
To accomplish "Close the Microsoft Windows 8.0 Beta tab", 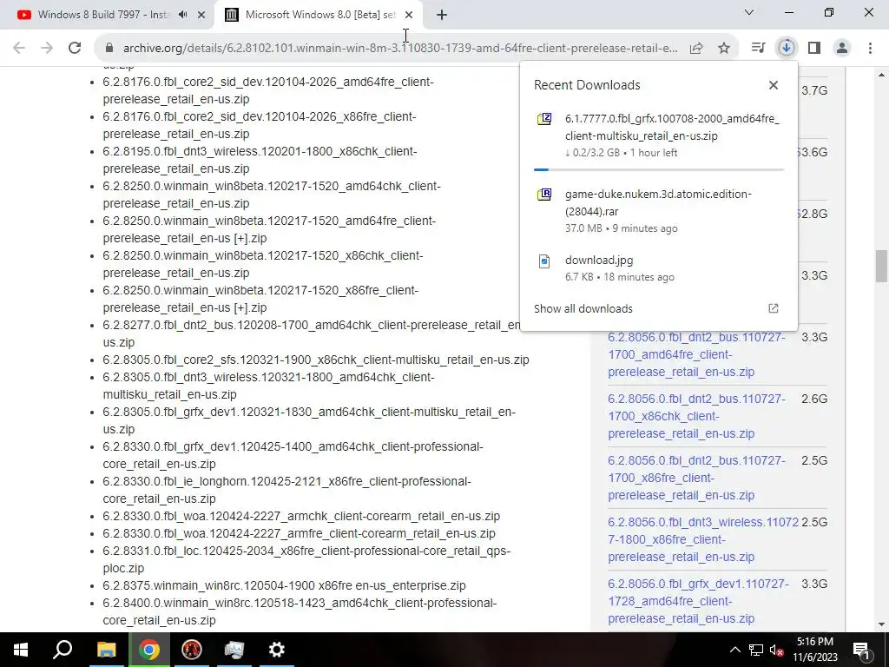I will coord(409,15).
